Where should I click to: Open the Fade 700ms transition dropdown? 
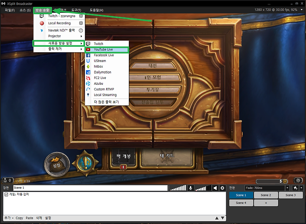tap(287, 188)
